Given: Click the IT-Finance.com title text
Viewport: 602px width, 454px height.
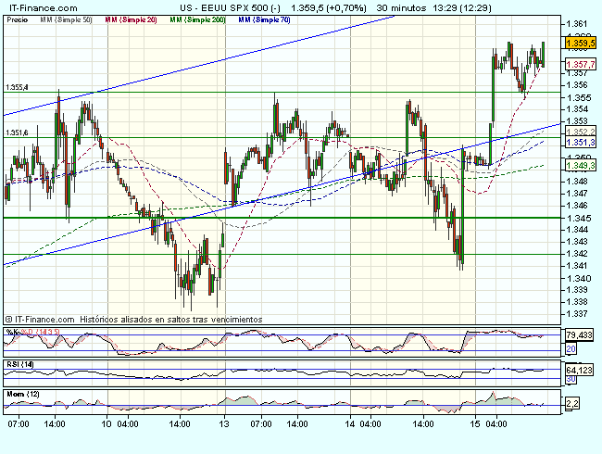Looking at the screenshot, I should 43,8.
